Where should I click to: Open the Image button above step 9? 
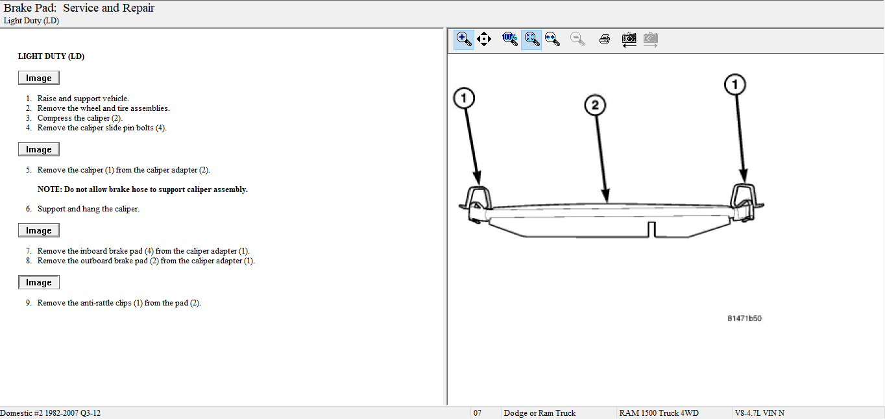tap(39, 282)
